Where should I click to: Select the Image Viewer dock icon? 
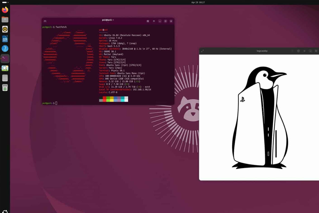[x=5, y=68]
